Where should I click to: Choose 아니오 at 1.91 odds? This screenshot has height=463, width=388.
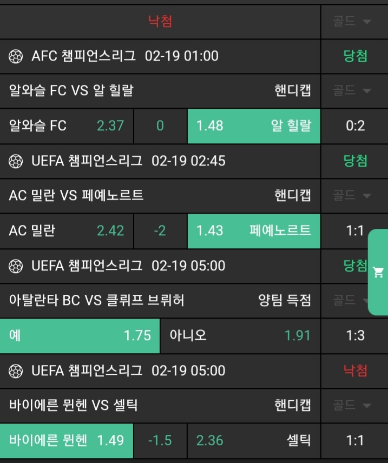[x=240, y=335]
